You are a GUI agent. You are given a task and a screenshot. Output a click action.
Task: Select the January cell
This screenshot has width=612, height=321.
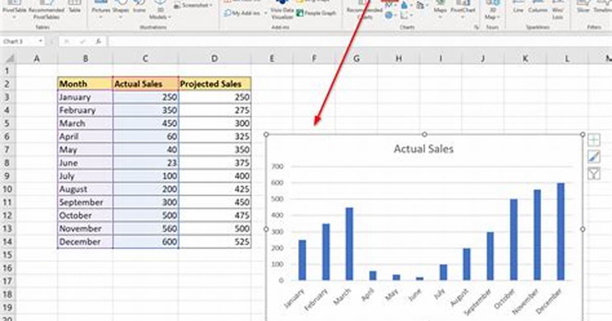click(x=85, y=97)
